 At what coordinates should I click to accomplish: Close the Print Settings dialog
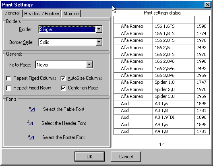(x=208, y=5)
